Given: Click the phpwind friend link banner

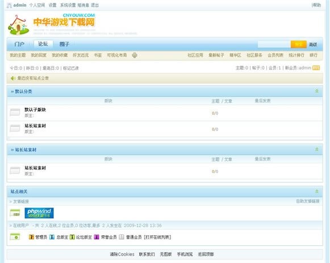Looking at the screenshot, I should (x=39, y=213).
